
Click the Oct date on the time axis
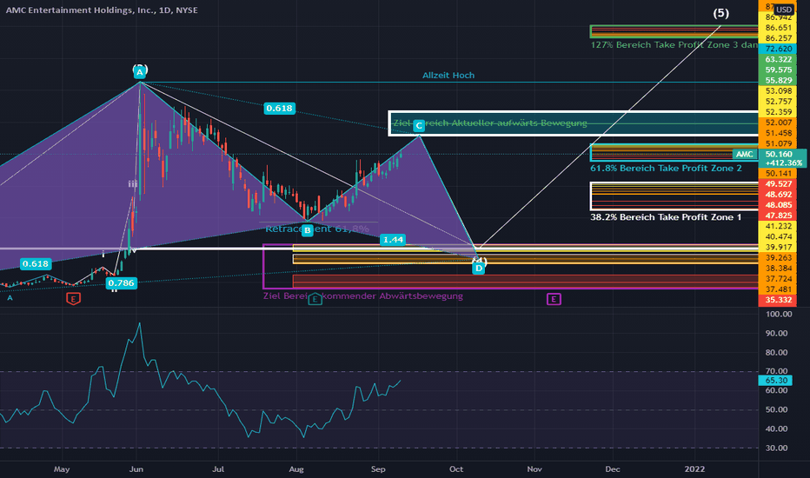456,469
